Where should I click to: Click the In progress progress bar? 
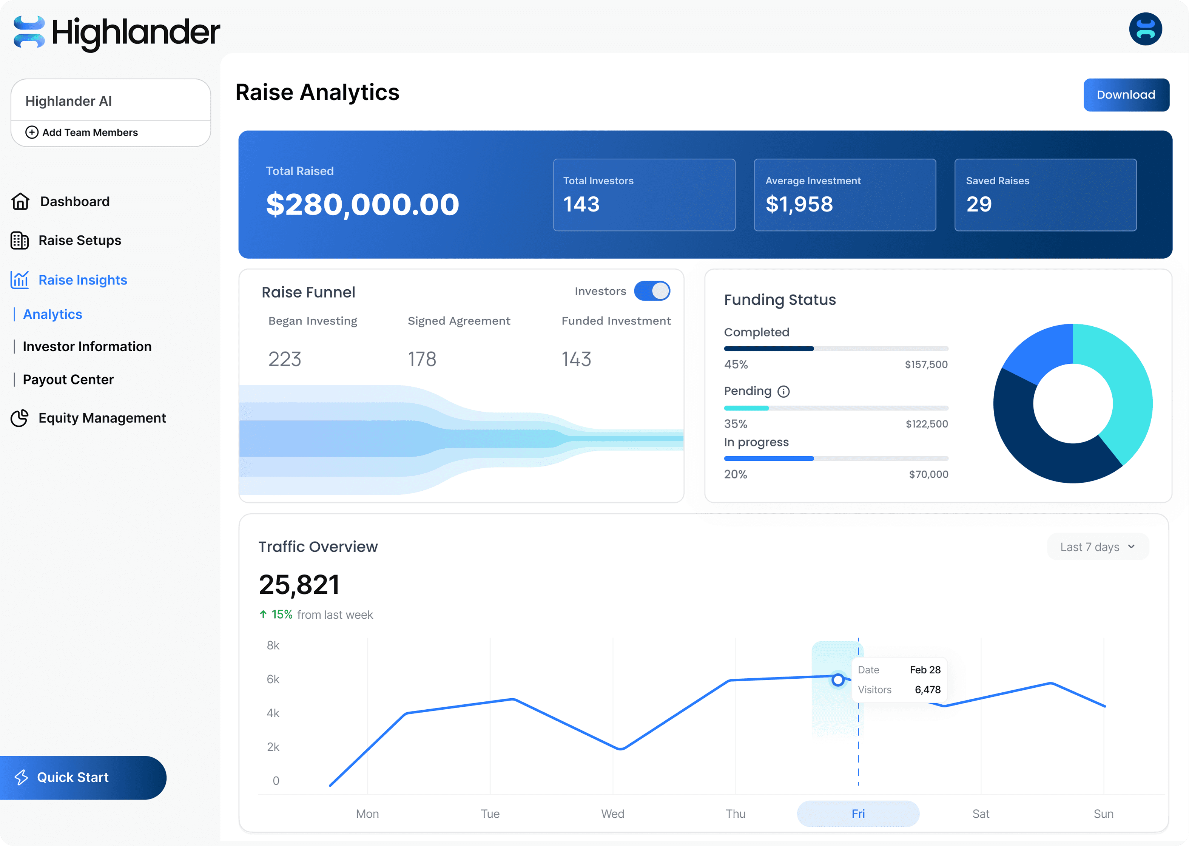click(836, 459)
